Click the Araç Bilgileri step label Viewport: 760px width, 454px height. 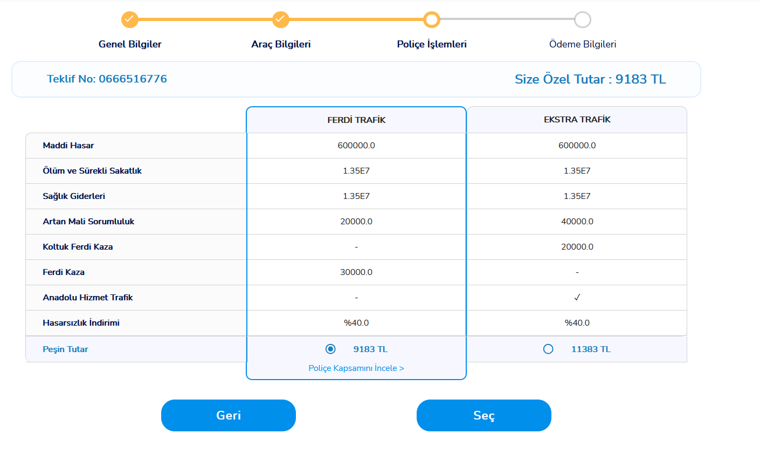pyautogui.click(x=281, y=44)
